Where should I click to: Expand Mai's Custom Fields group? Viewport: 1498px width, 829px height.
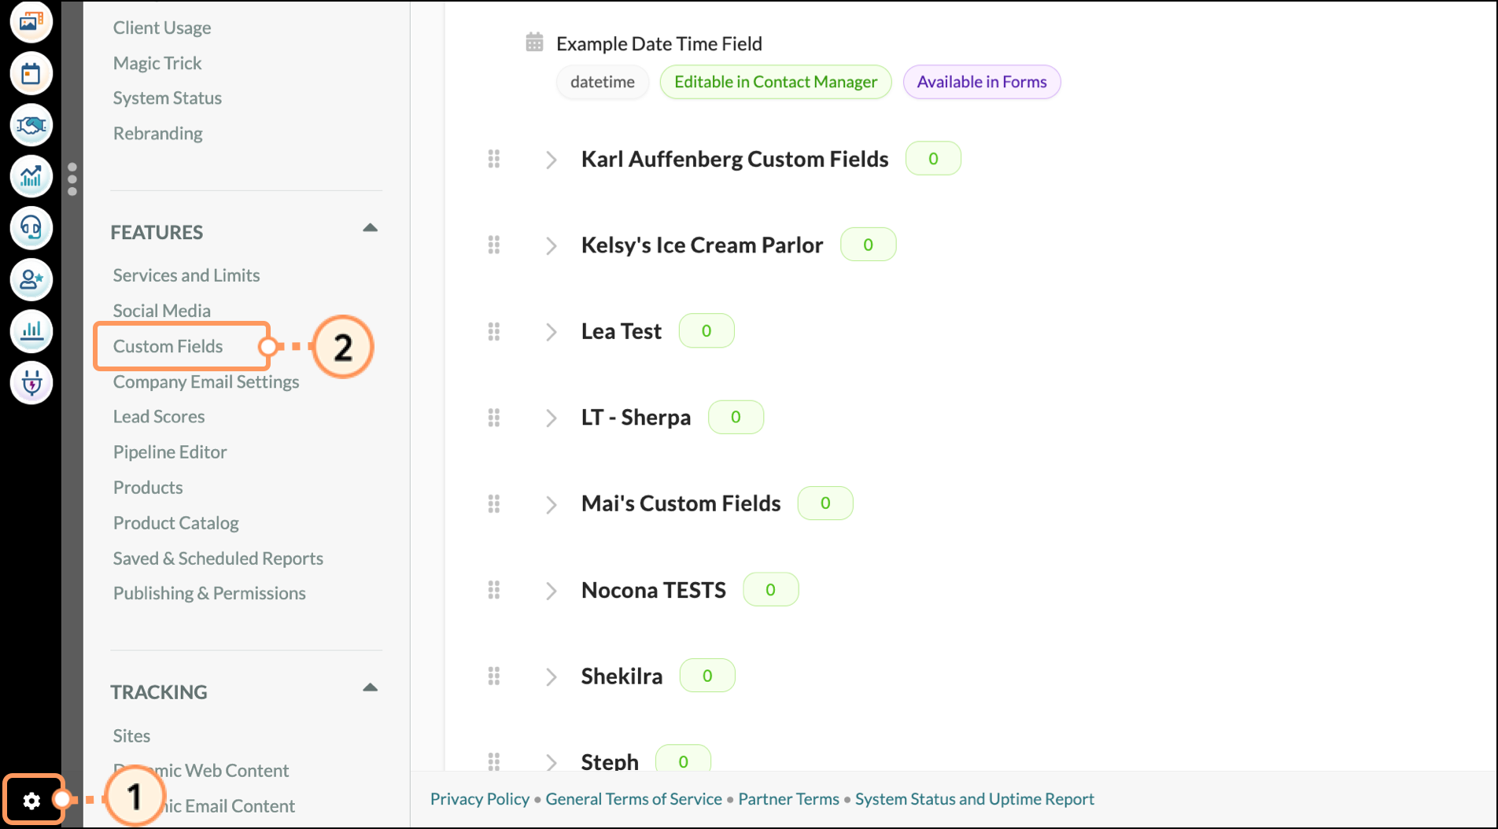tap(552, 504)
